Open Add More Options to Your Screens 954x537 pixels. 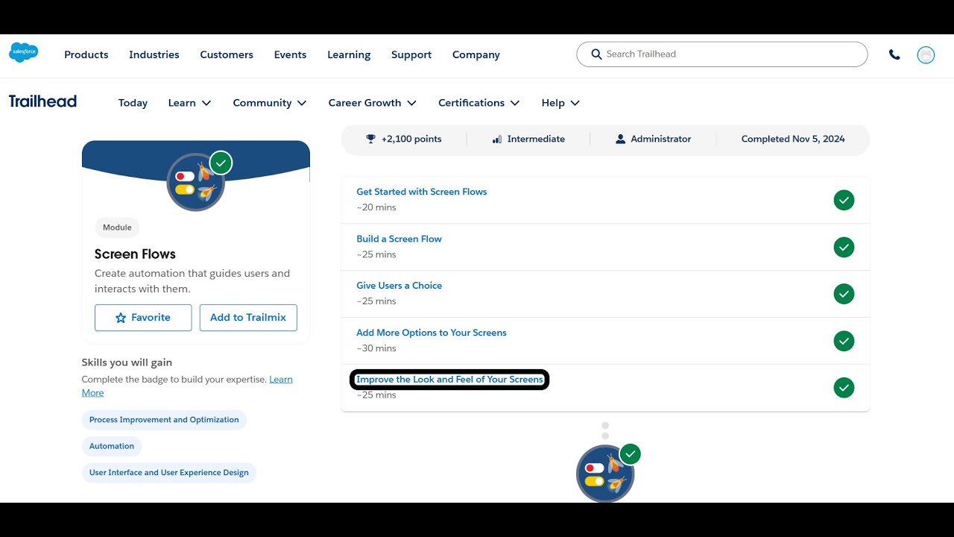[x=432, y=333]
